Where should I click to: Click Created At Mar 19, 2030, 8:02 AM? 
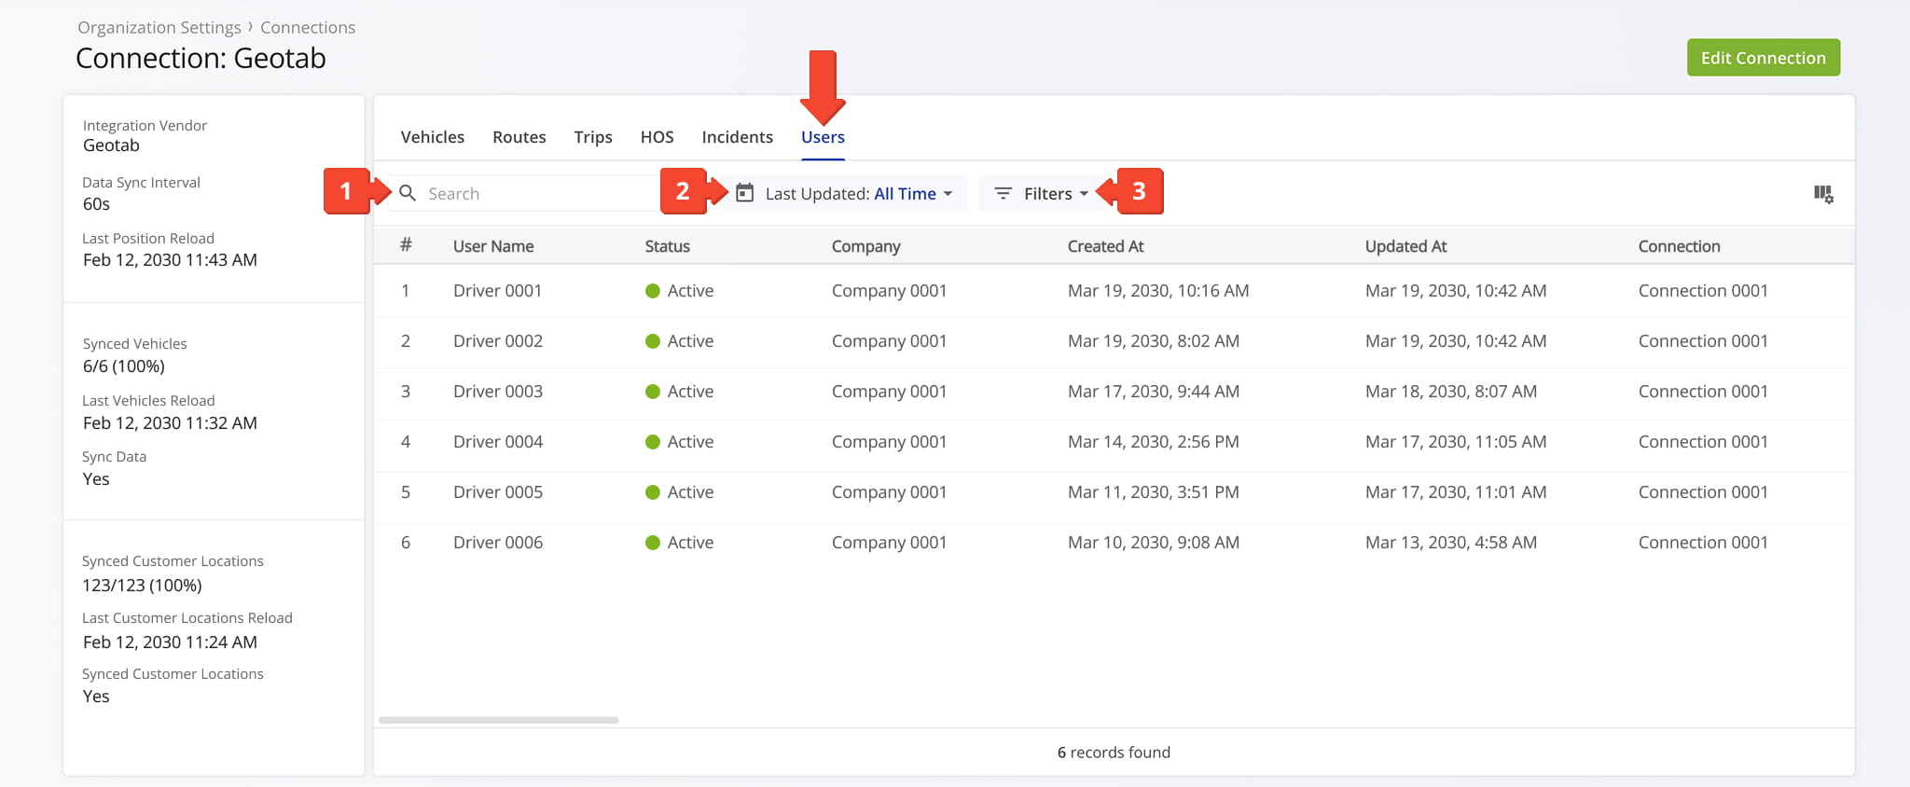(1154, 341)
